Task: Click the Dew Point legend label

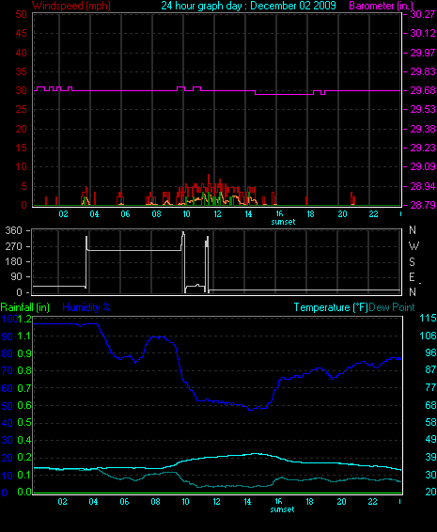Action: [x=392, y=307]
